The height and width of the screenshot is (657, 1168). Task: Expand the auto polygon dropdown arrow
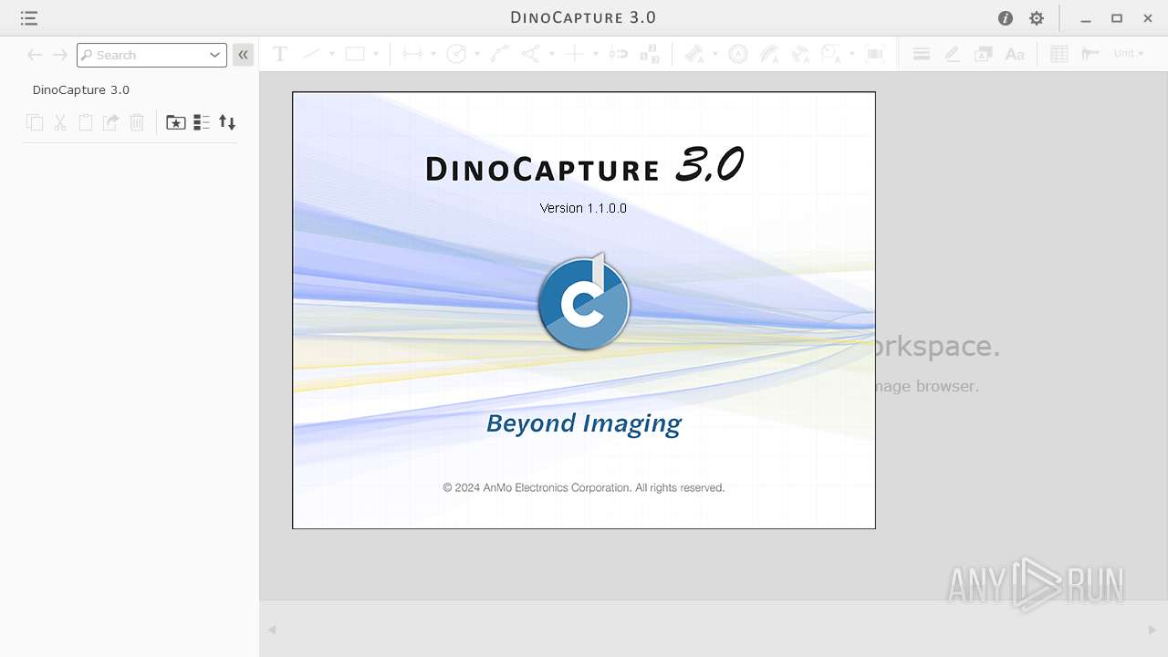[852, 54]
